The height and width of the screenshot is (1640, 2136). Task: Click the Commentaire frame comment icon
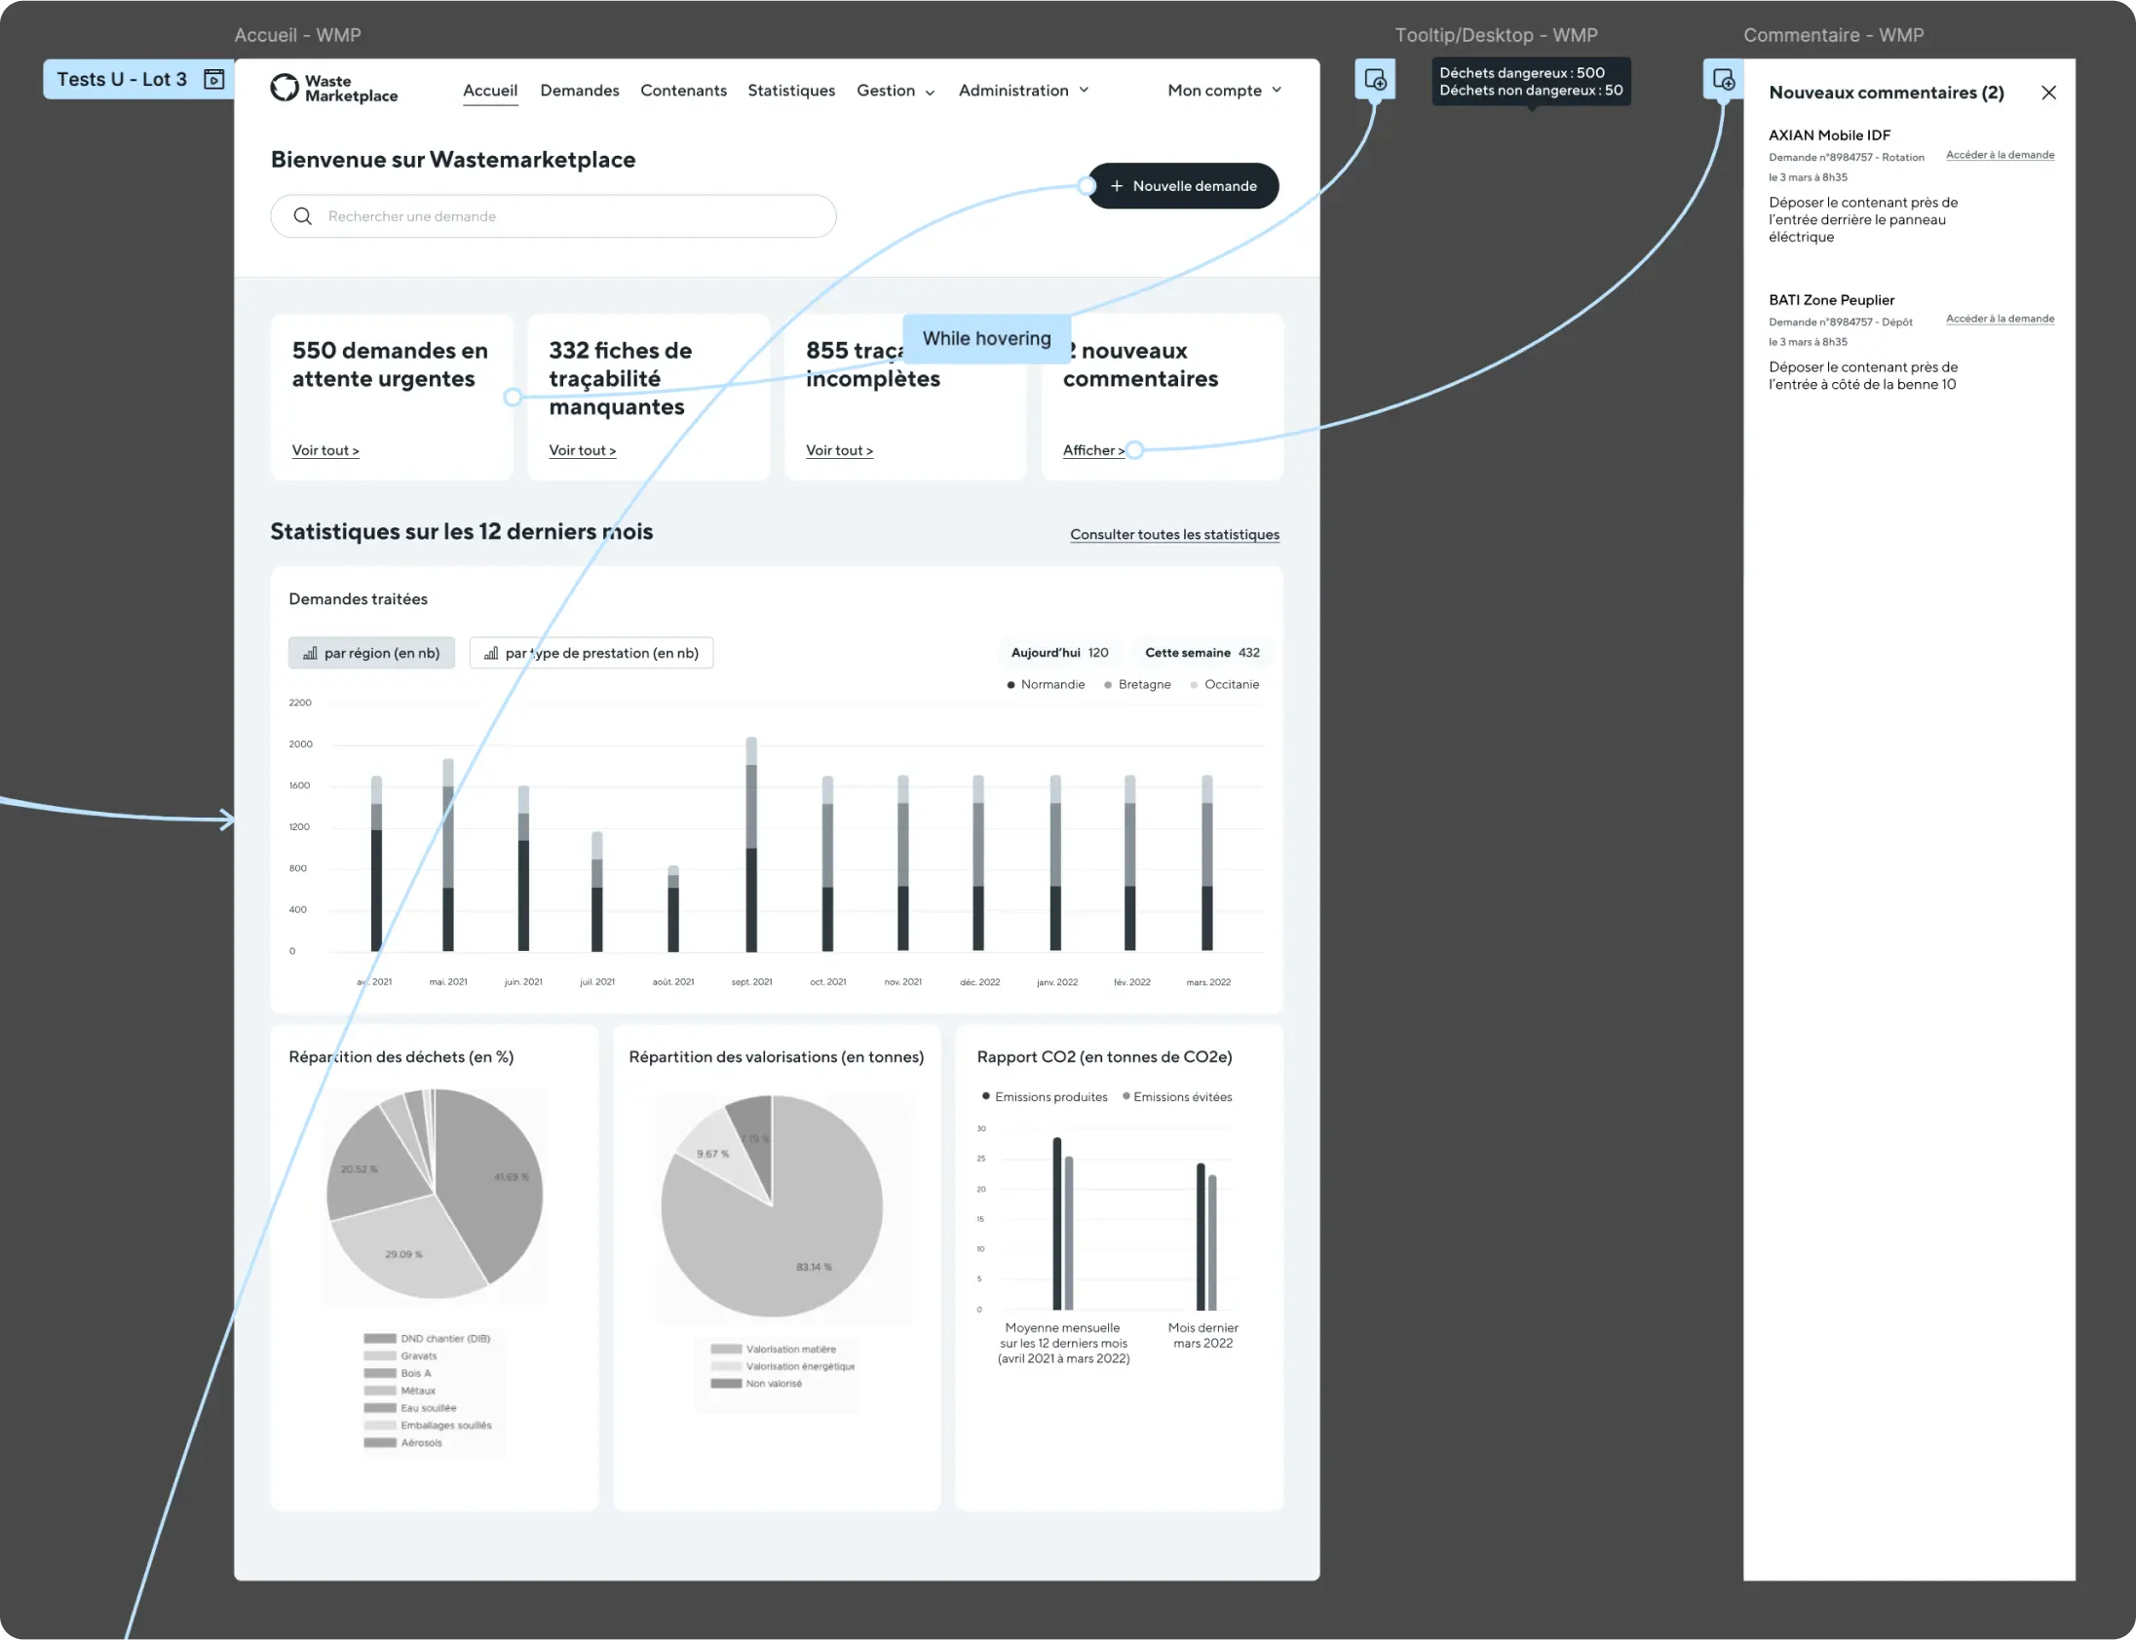1723,79
